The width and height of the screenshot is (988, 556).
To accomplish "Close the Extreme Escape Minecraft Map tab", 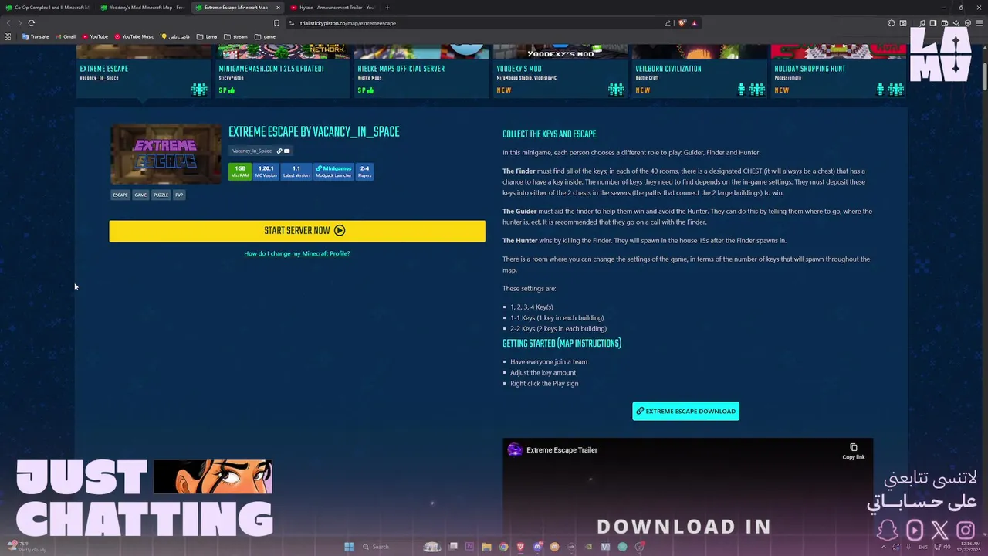I will [x=277, y=8].
